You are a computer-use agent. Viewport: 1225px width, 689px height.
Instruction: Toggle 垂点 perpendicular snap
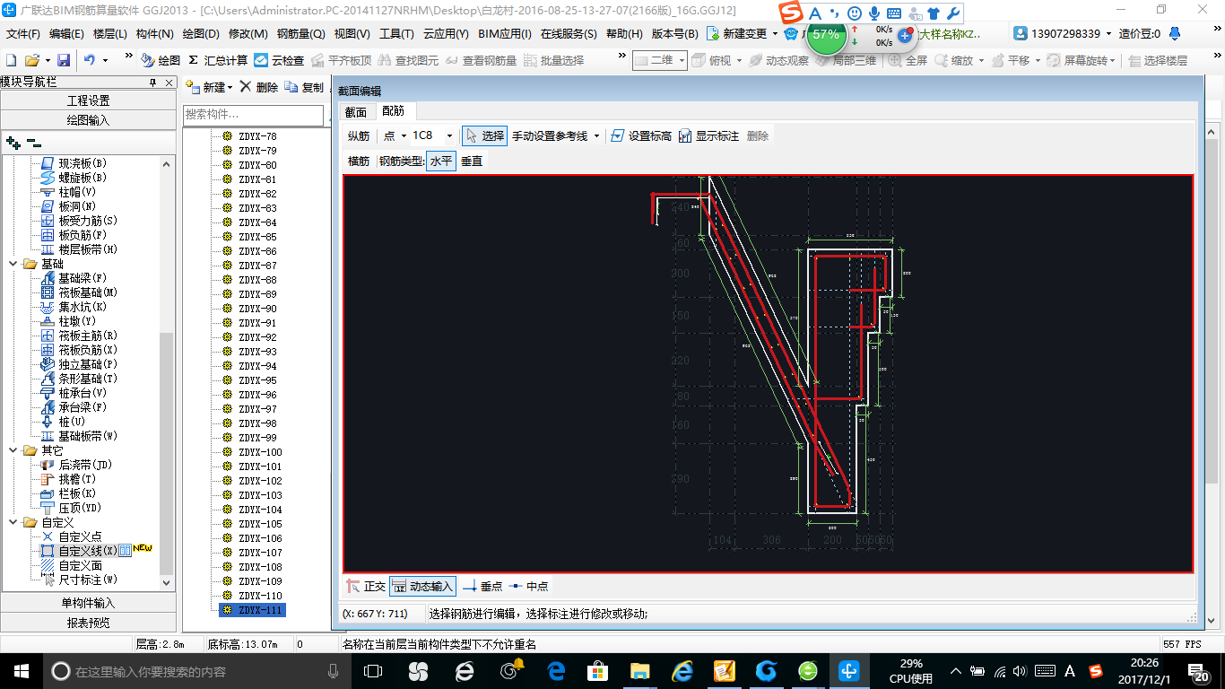[x=482, y=586]
